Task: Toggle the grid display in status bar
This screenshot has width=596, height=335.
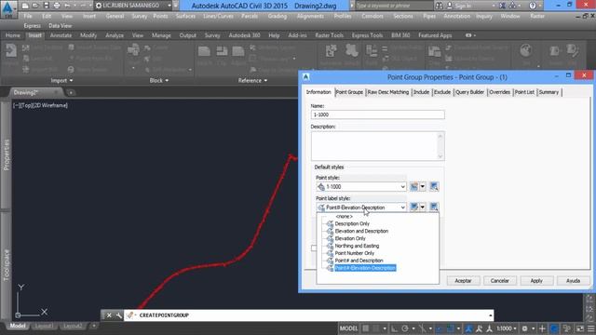Action: pyautogui.click(x=365, y=328)
